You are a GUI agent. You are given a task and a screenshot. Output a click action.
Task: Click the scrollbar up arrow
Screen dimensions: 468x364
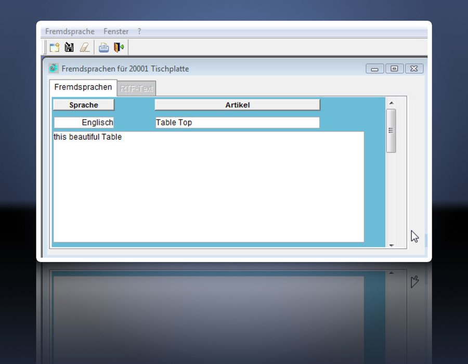click(x=391, y=103)
